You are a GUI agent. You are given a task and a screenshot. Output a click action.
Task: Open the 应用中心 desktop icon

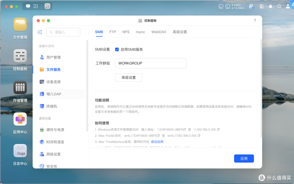click(20, 119)
